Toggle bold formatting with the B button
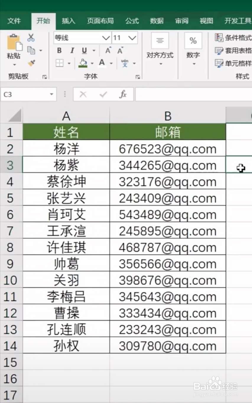The width and height of the screenshot is (252, 403). [59, 51]
